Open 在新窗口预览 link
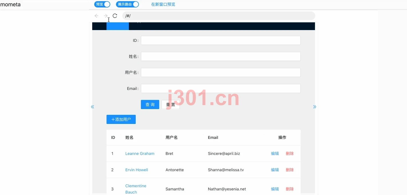Image resolution: width=407 pixels, height=195 pixels. point(163,4)
